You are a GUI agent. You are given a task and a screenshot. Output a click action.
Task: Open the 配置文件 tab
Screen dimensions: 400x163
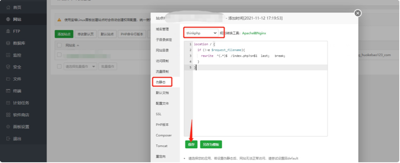point(162,103)
